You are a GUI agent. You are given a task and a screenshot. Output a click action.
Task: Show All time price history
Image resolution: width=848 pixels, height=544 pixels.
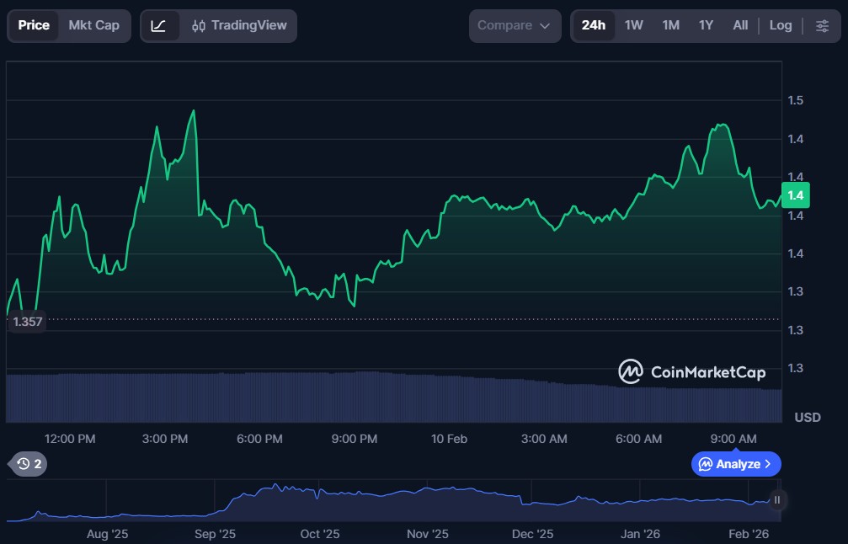[x=740, y=25]
